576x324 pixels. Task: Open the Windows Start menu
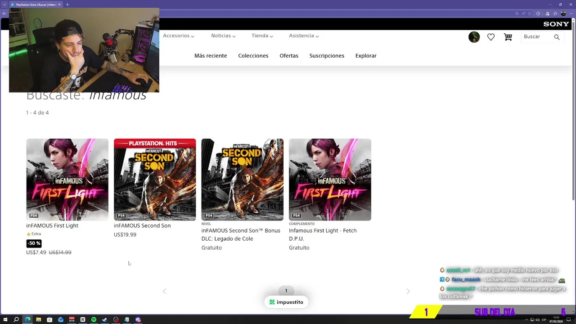coord(5,319)
